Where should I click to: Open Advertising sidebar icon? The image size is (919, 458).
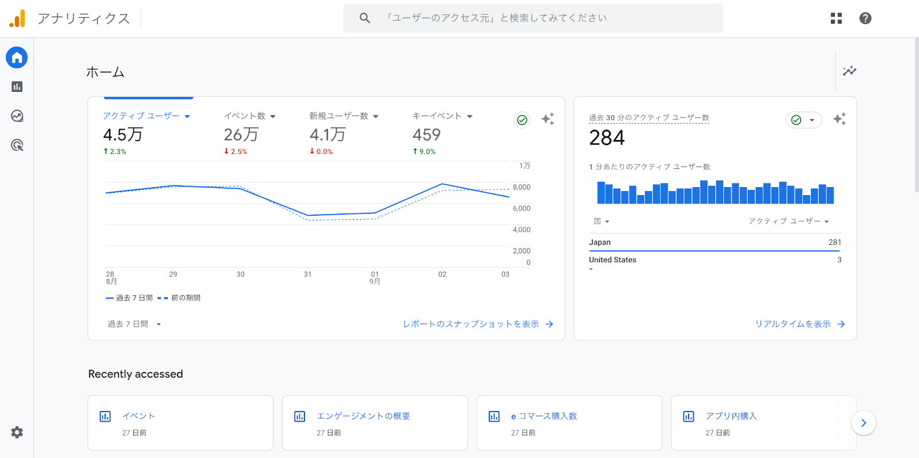(17, 145)
